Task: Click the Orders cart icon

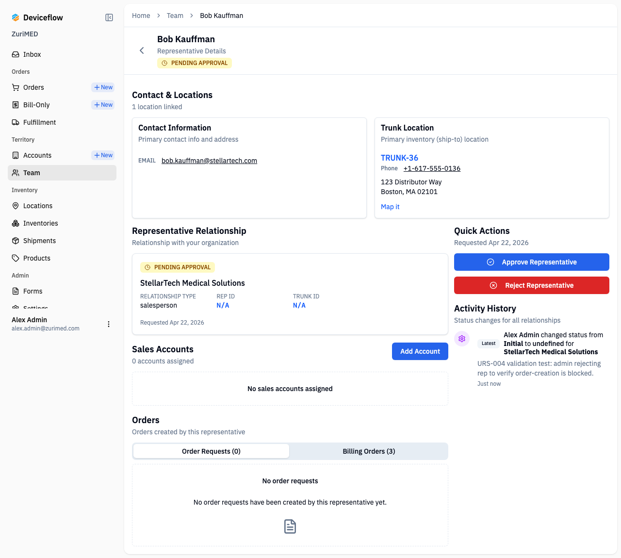Action: point(16,87)
